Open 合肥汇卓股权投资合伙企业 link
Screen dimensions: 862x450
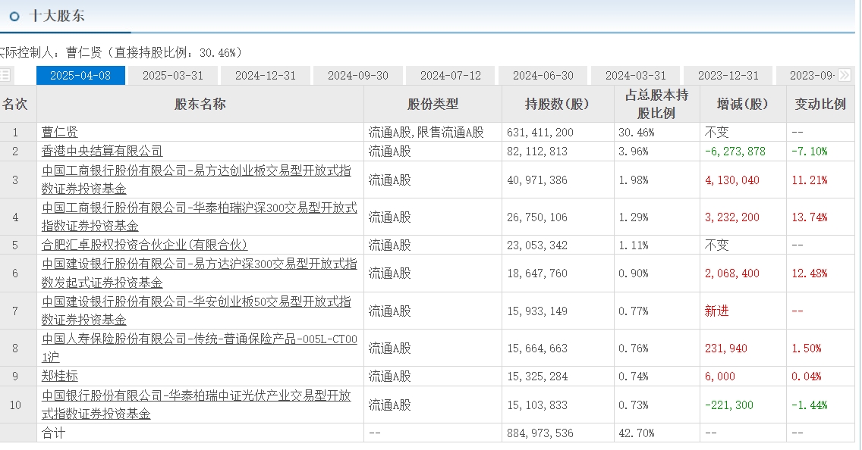click(x=145, y=245)
